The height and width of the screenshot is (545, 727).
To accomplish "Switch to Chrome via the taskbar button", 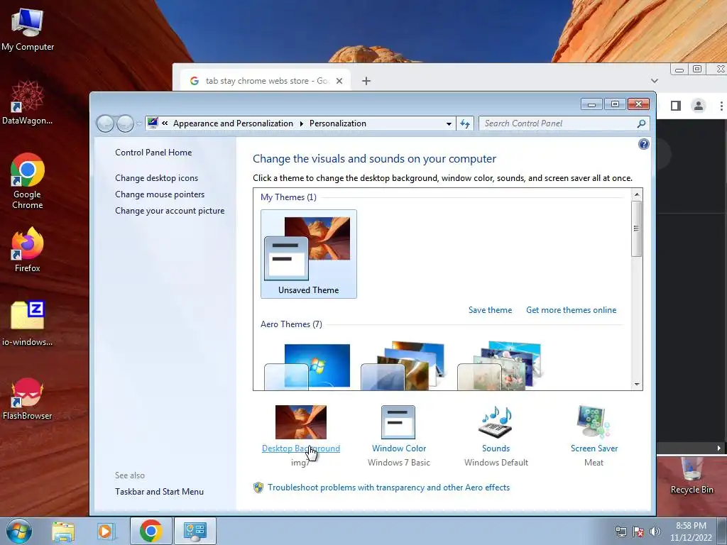I will tap(151, 531).
